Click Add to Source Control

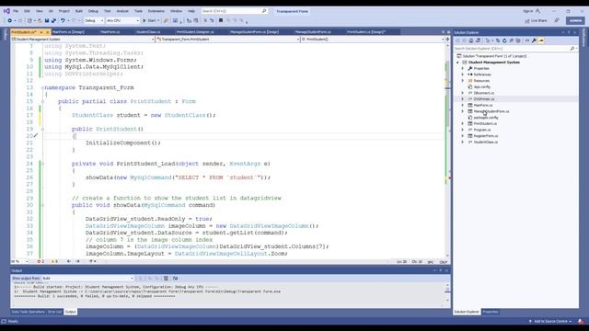pyautogui.click(x=550, y=321)
